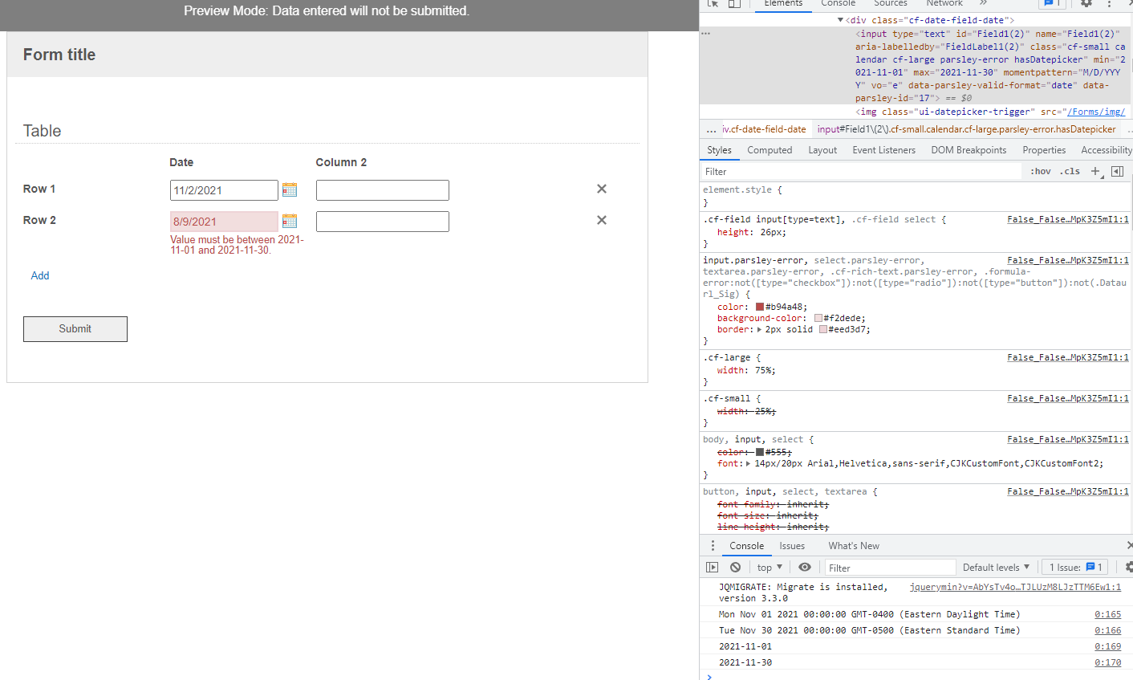Open the jquerymin script source link
This screenshot has width=1133, height=680.
tap(1015, 587)
